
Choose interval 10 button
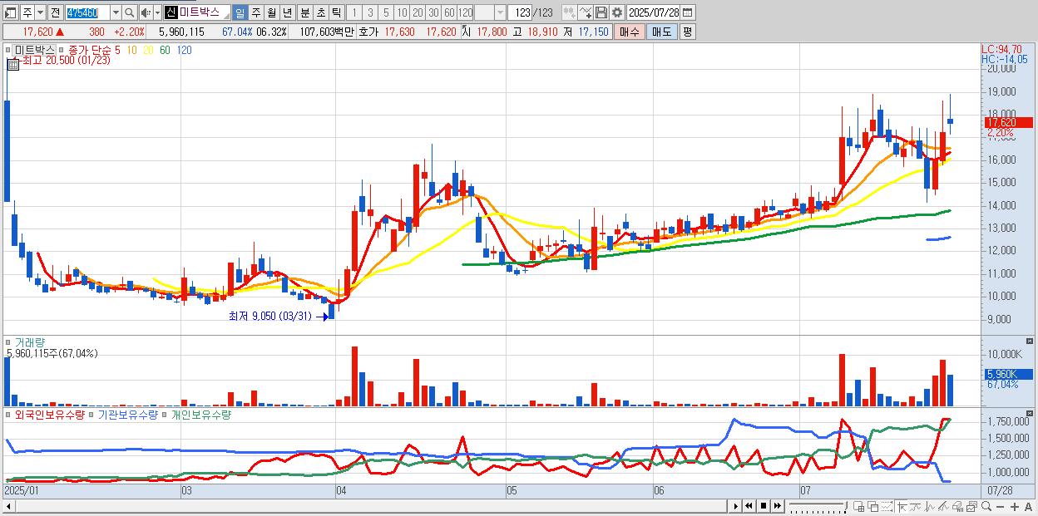click(x=402, y=12)
